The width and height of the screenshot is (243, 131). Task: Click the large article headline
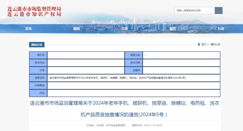(125, 109)
